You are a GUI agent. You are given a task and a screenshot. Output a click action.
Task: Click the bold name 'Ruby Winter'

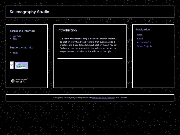point(70,39)
